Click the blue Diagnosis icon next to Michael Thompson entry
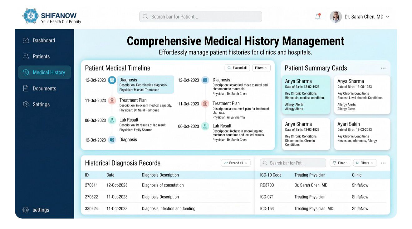Viewport: 412px width, 229px height. pyautogui.click(x=112, y=80)
